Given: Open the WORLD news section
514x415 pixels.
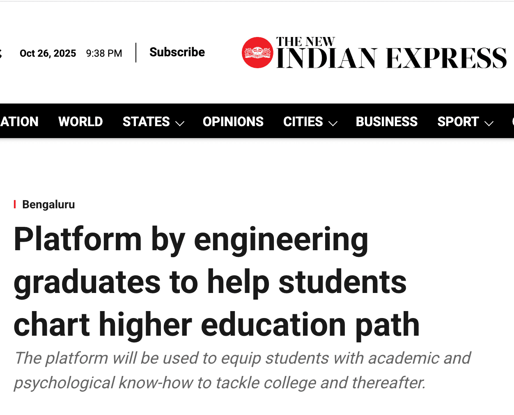Looking at the screenshot, I should coord(80,122).
